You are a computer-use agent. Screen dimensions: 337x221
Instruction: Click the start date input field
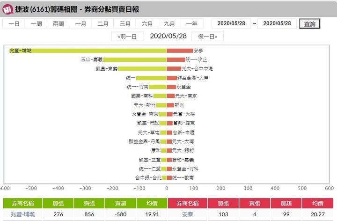[x=231, y=23]
